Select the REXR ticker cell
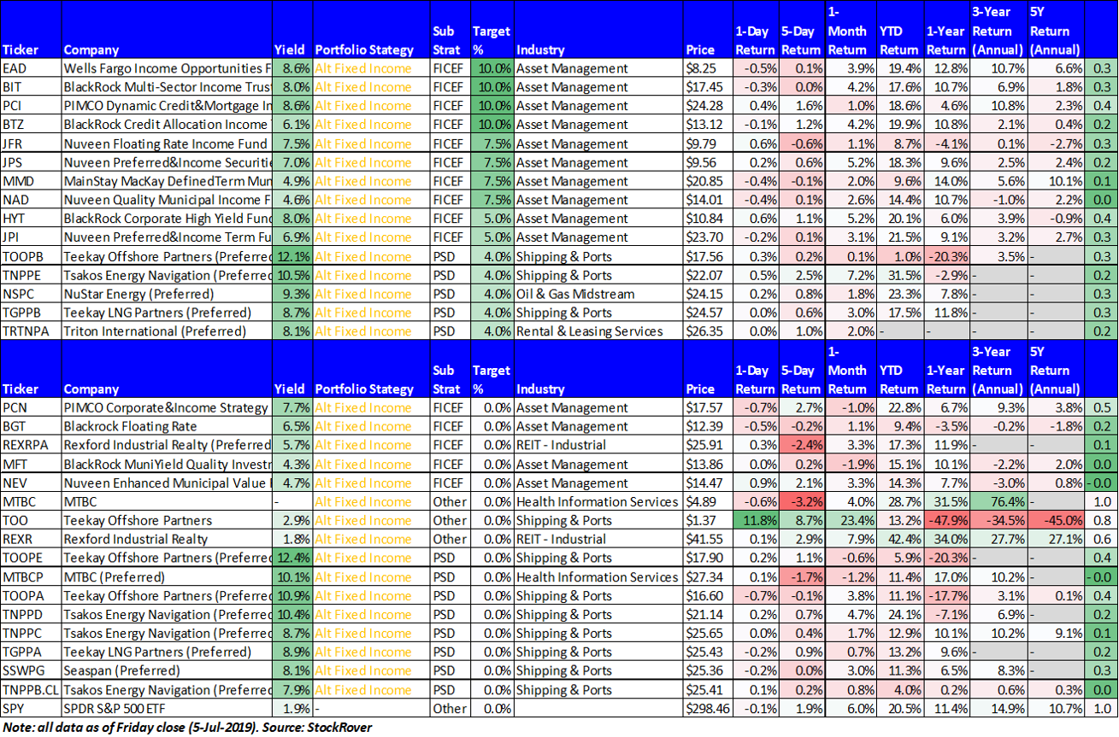This screenshot has height=737, width=1119. pos(31,539)
